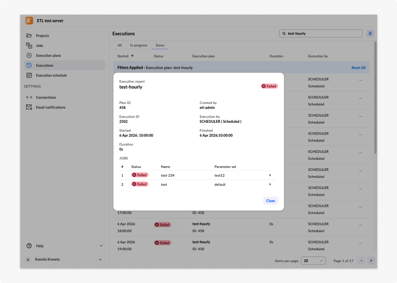Open actions menu for 19:00:00 execution
Image resolution: width=397 pixels, height=283 pixels.
pos(361,243)
